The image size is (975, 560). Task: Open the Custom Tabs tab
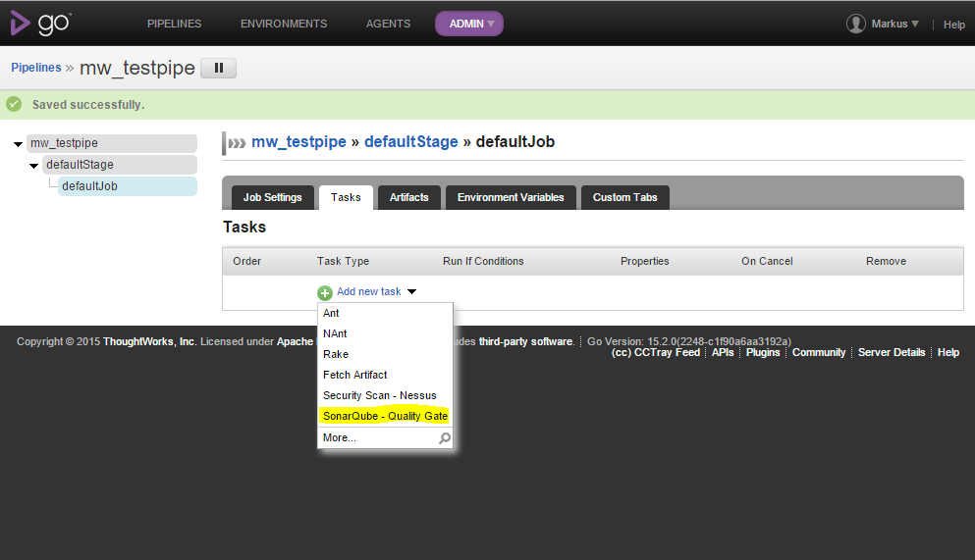624,197
